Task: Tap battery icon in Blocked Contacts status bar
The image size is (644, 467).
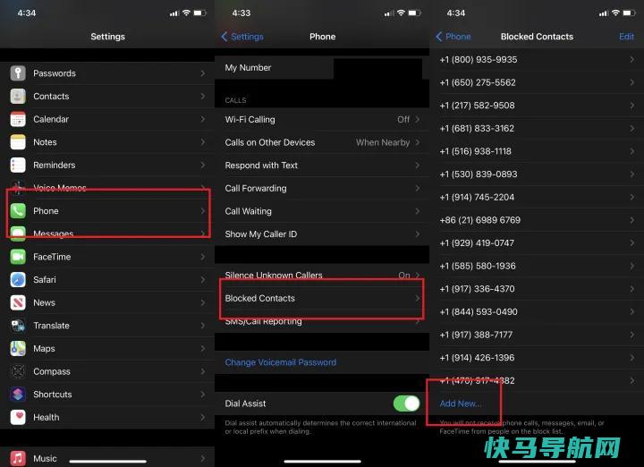Action: pos(629,13)
